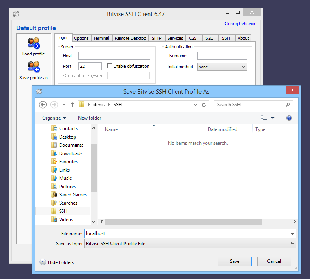Go up one folder level arrow
The height and width of the screenshot is (279, 310).
click(73, 105)
